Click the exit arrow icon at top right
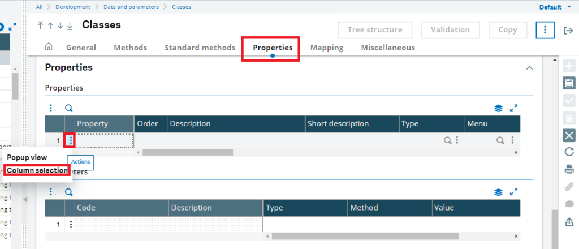The image size is (579, 249). (x=568, y=31)
